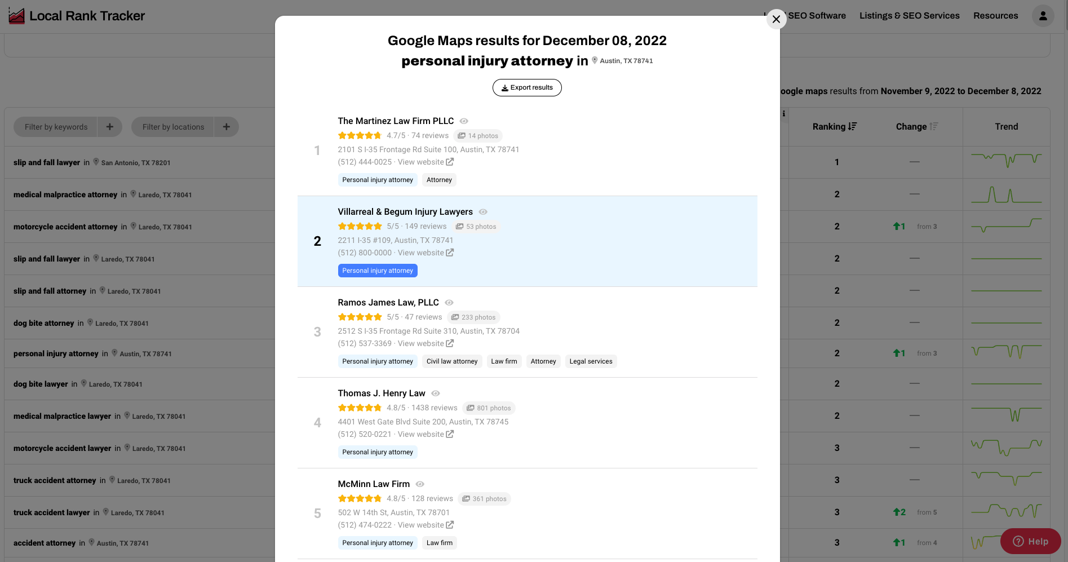Open the Help chat button

click(1030, 541)
